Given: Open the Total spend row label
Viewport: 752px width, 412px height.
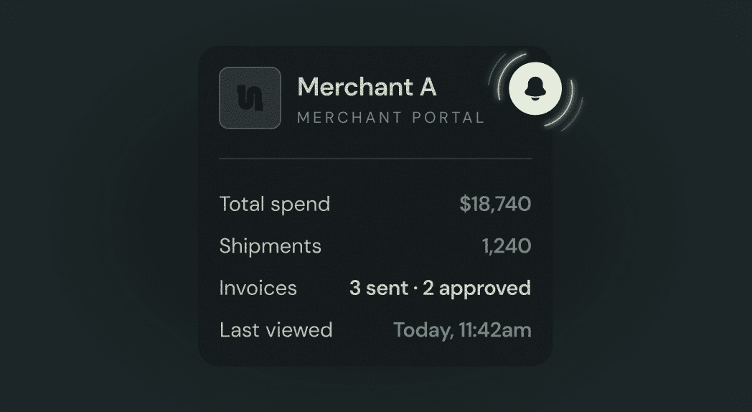Looking at the screenshot, I should pos(275,204).
